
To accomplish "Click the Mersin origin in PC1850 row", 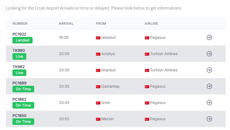I will pos(107,119).
